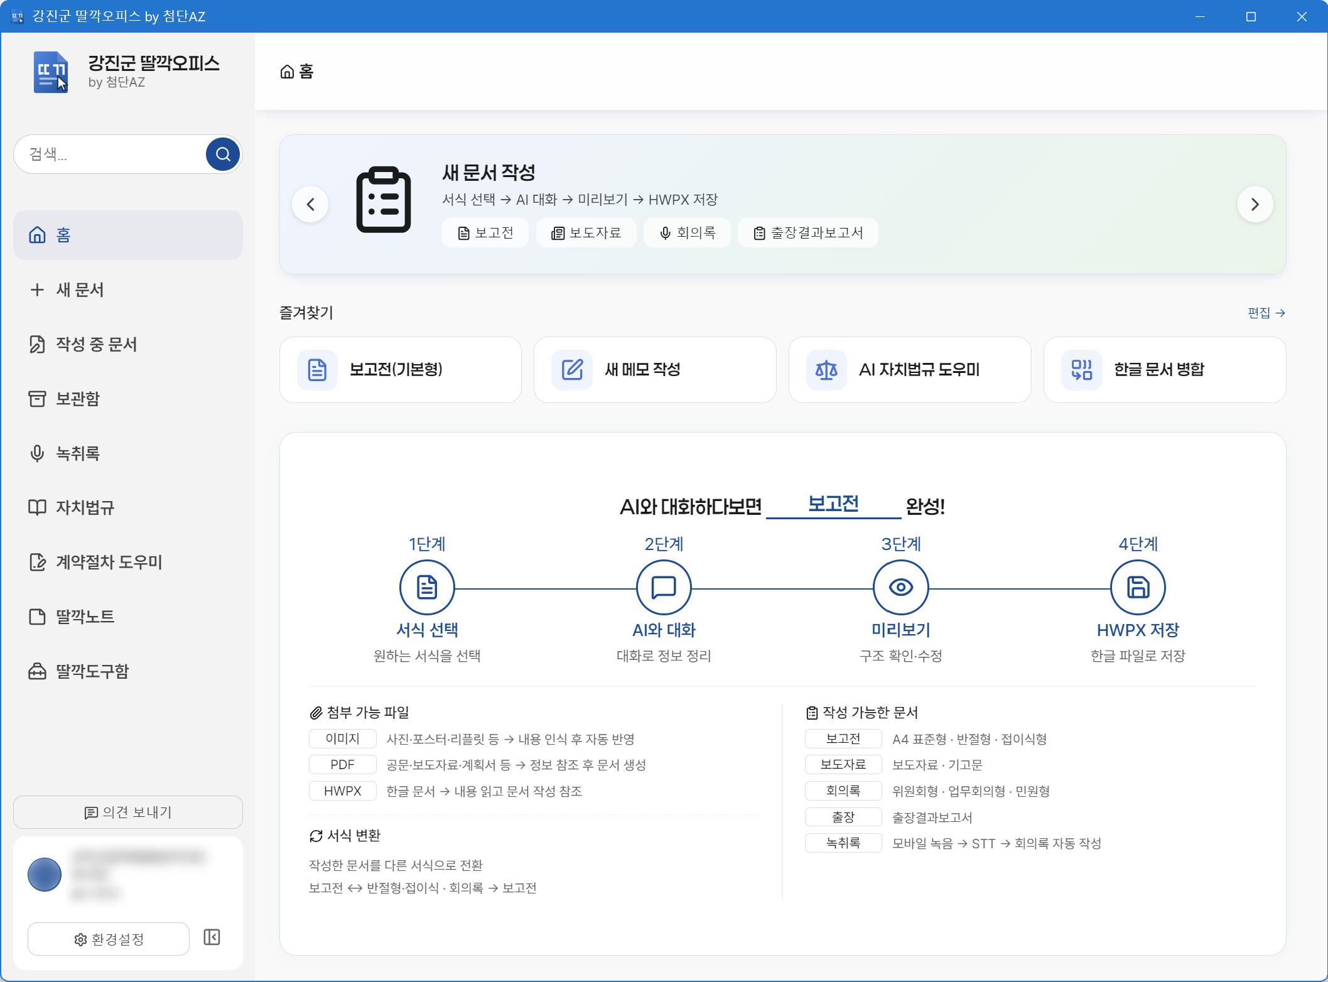Click the blurred user profile avatar
The height and width of the screenshot is (982, 1328).
point(45,875)
